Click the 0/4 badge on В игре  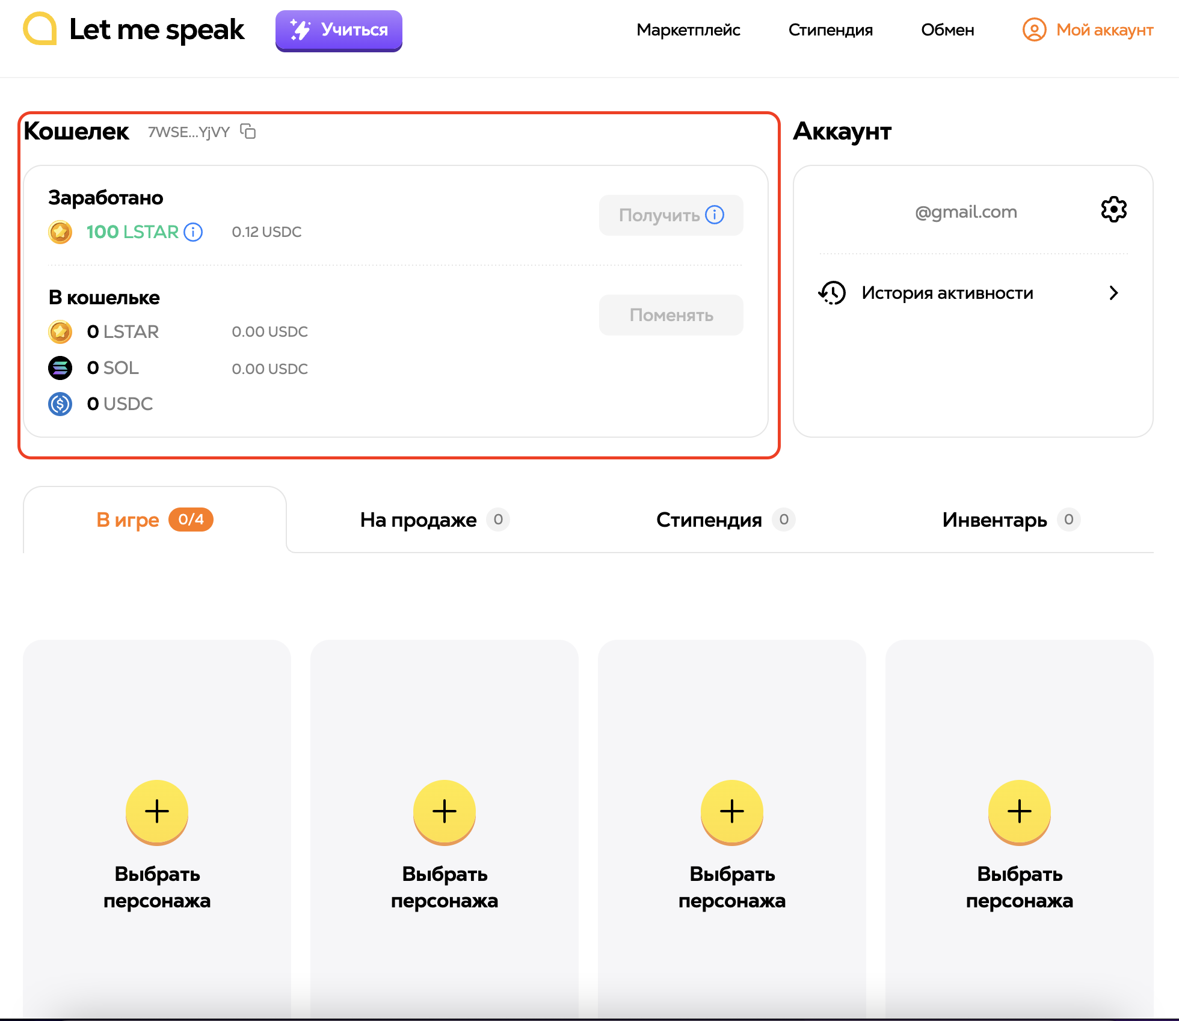coord(191,520)
